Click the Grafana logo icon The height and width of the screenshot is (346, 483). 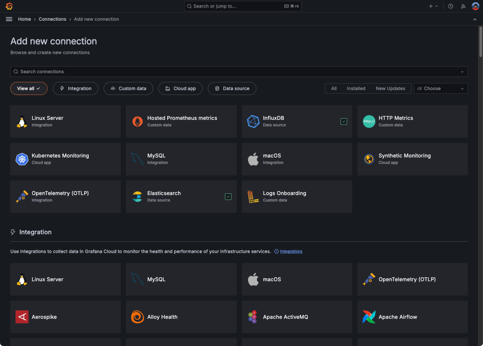tap(9, 6)
